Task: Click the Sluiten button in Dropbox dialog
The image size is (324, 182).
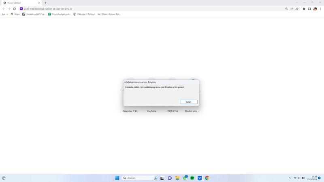Action: pos(188,102)
